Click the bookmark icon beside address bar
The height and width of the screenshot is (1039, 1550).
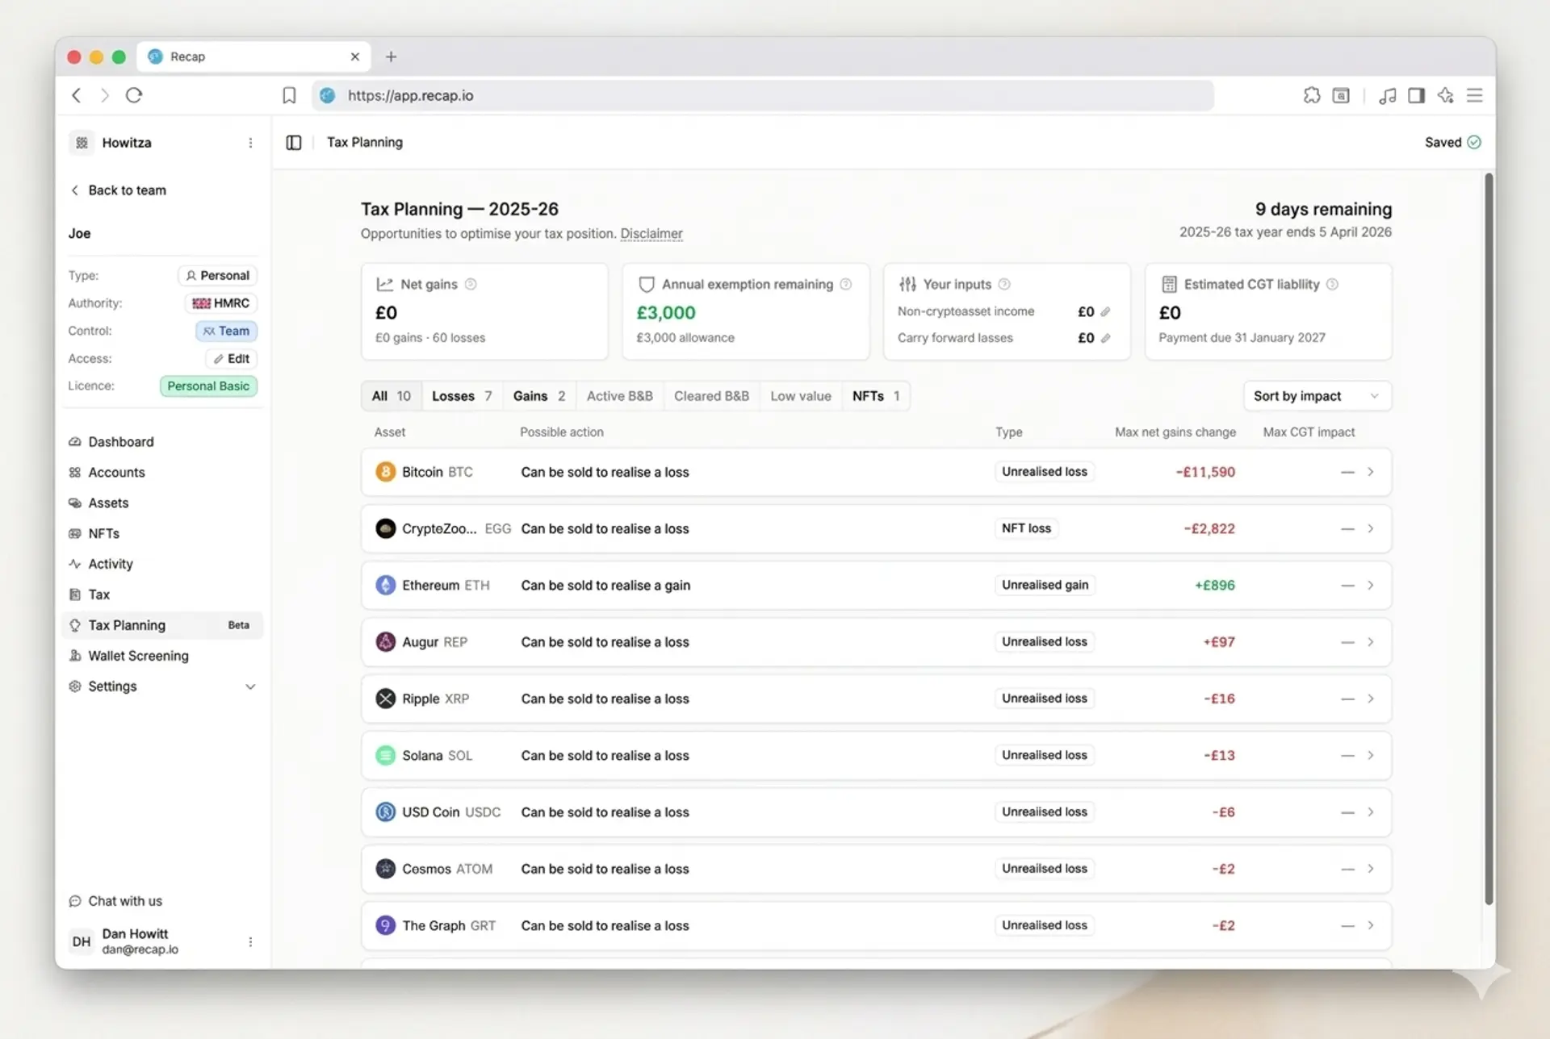pos(289,95)
